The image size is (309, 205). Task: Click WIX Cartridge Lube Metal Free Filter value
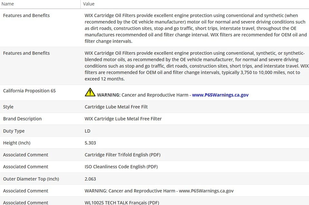(123, 119)
